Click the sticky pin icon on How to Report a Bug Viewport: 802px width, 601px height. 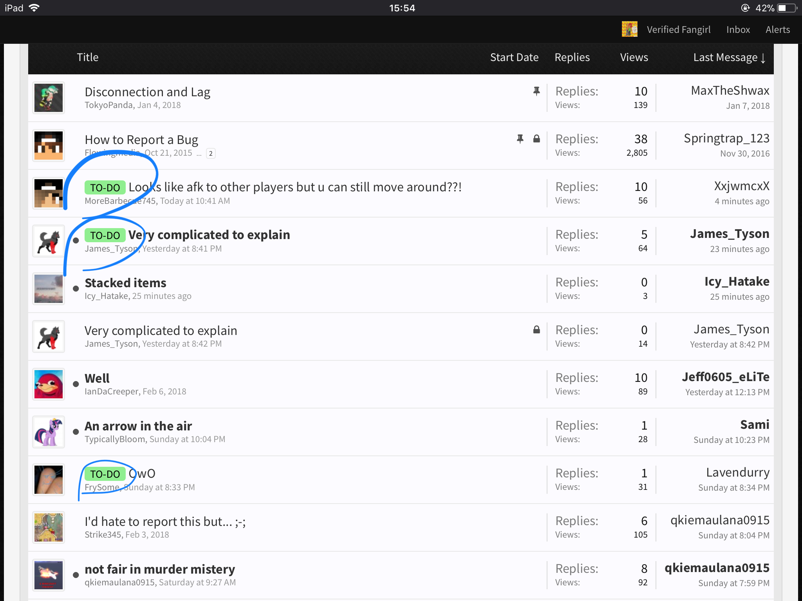click(520, 139)
